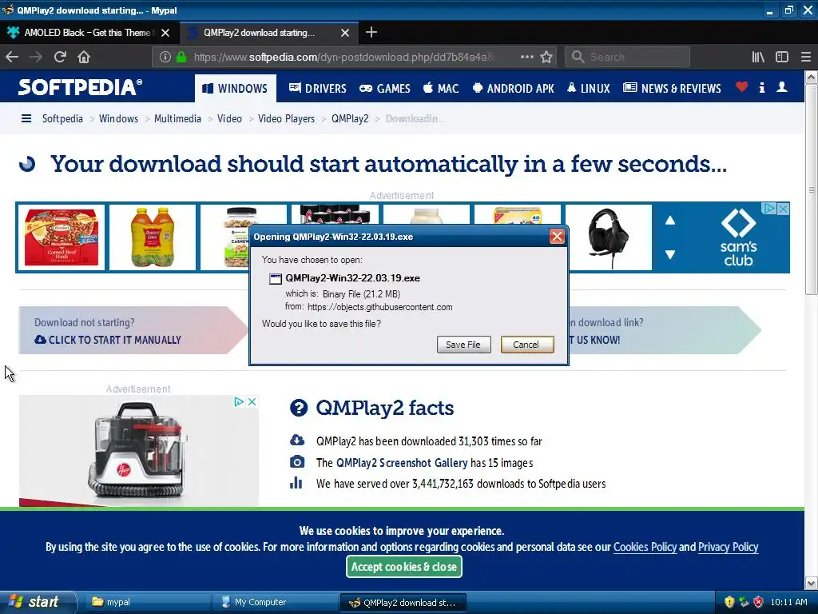
Task: Open the Mac section
Action: tap(441, 88)
